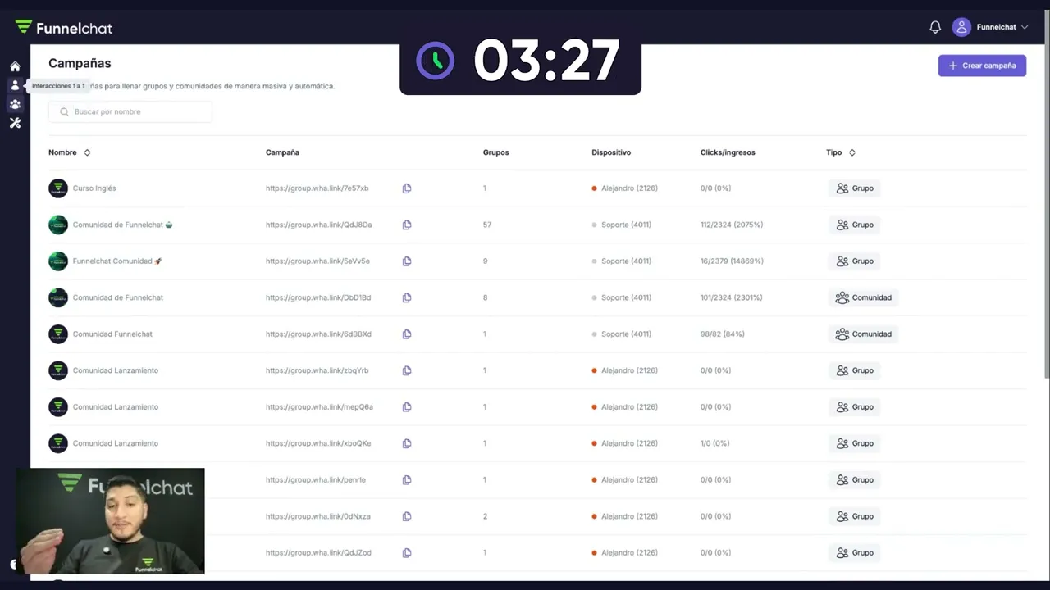Open Funnelchat Comunidad 🚀 campaign name
The width and height of the screenshot is (1050, 590).
click(x=117, y=261)
